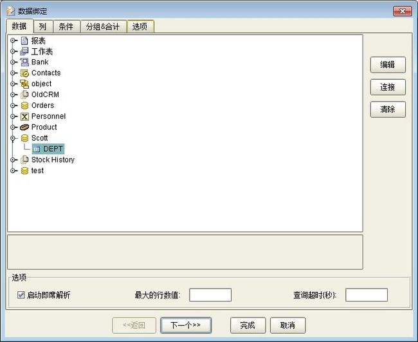418x342 pixels.
Task: Click the 报表 report icon
Action: coord(24,40)
